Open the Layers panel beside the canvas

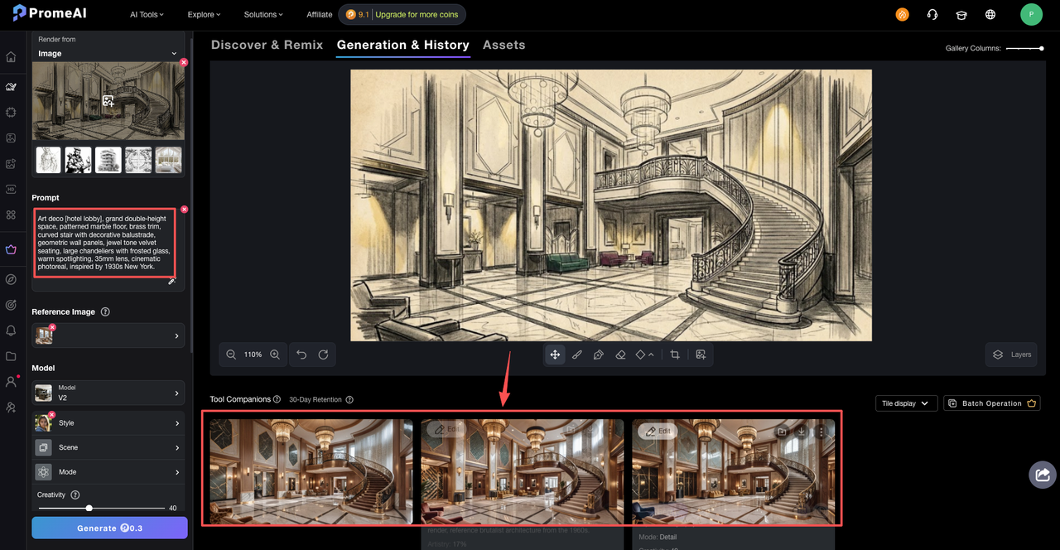pos(1011,354)
